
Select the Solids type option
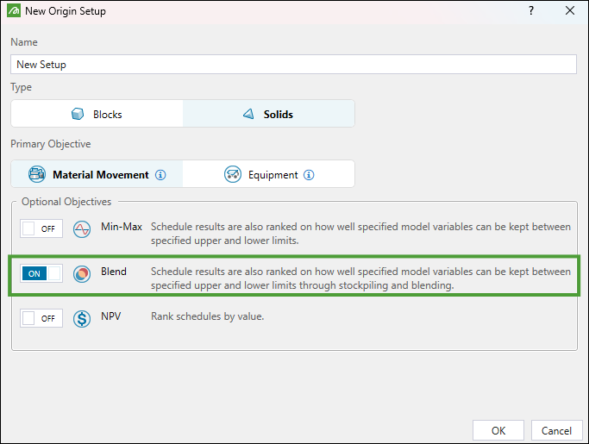point(268,114)
